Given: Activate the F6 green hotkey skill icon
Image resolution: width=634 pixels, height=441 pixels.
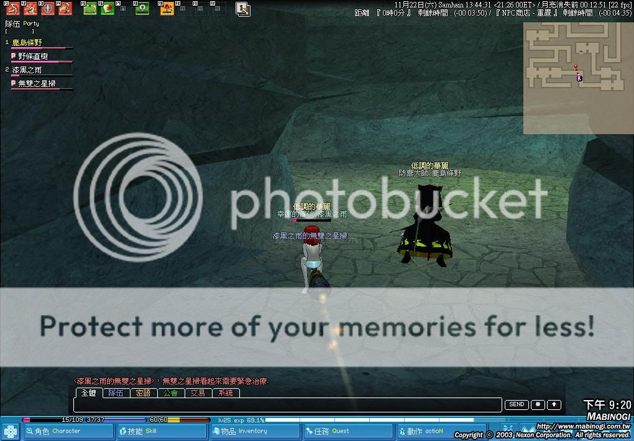Looking at the screenshot, I should 108,9.
